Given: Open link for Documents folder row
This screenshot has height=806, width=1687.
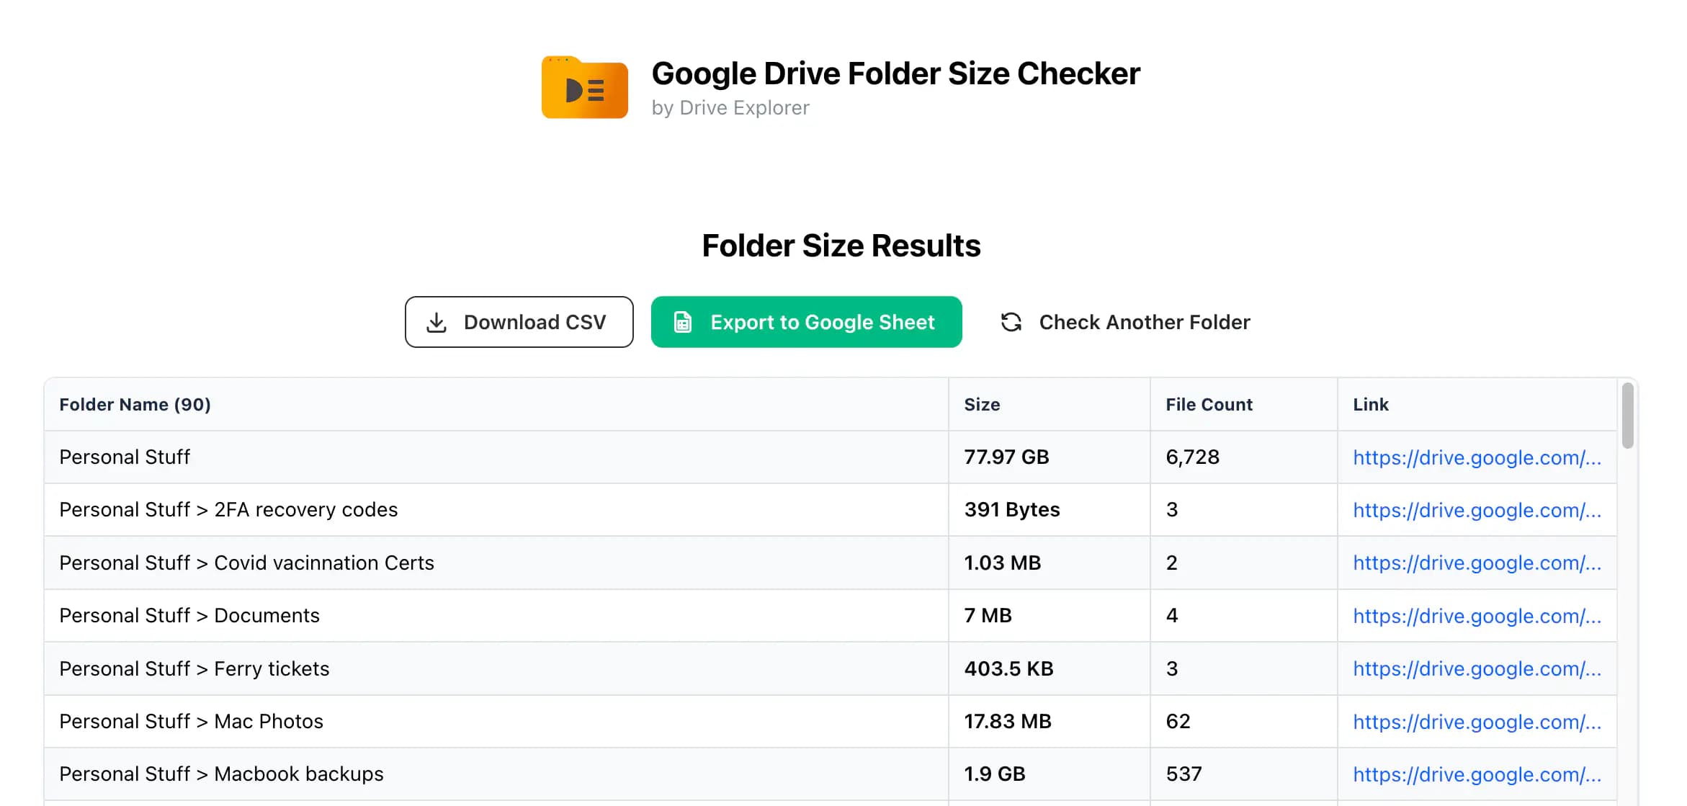Looking at the screenshot, I should (1477, 616).
